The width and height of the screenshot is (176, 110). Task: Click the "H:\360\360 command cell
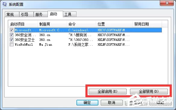tap(81, 40)
